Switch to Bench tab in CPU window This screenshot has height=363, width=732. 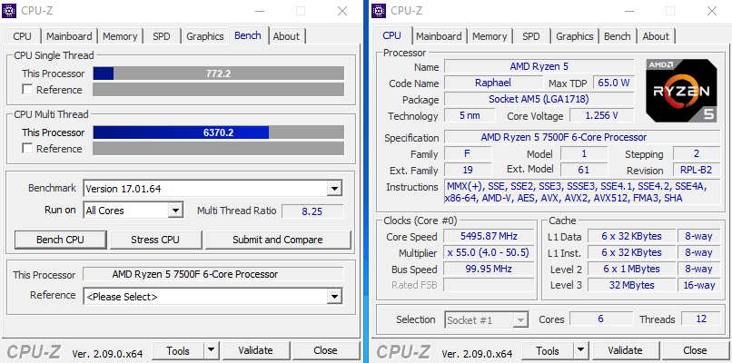[x=618, y=36]
